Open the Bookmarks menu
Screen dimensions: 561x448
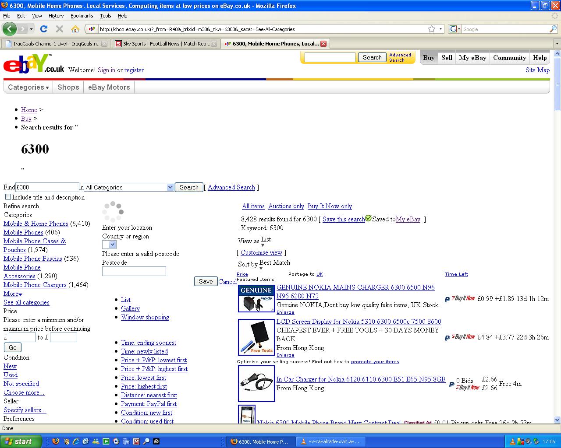coord(82,16)
